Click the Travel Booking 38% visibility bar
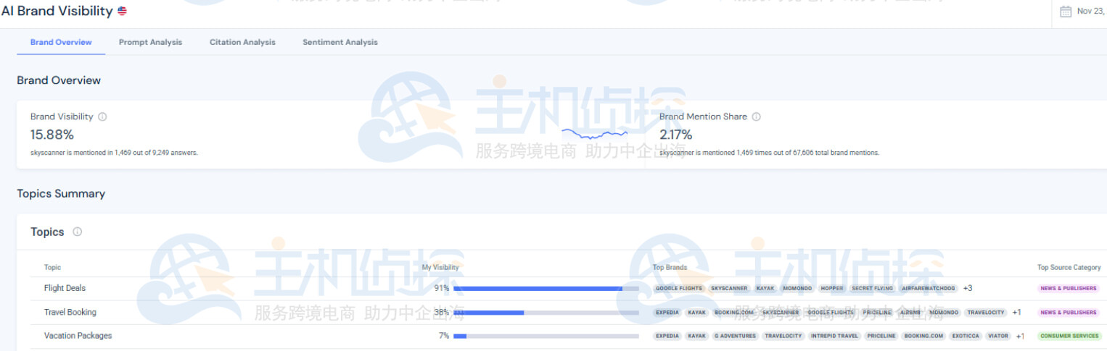1107x351 pixels. [x=546, y=312]
